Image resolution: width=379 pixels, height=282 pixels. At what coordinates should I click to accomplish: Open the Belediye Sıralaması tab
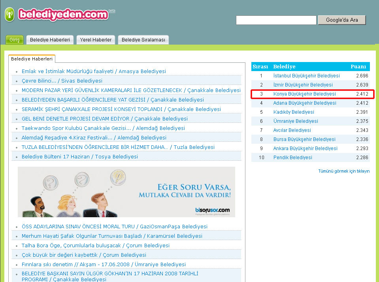tap(143, 40)
